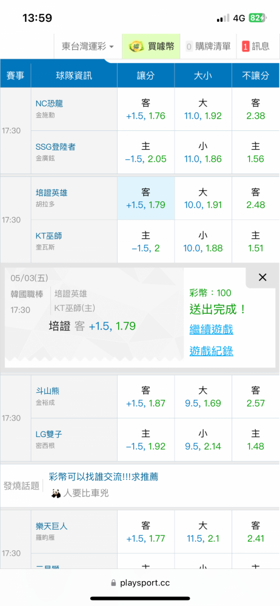This screenshot has height=606, width=280.
Task: Toggle the selected 培證英雄 客 +1.5, 1.79 cell
Action: click(146, 198)
